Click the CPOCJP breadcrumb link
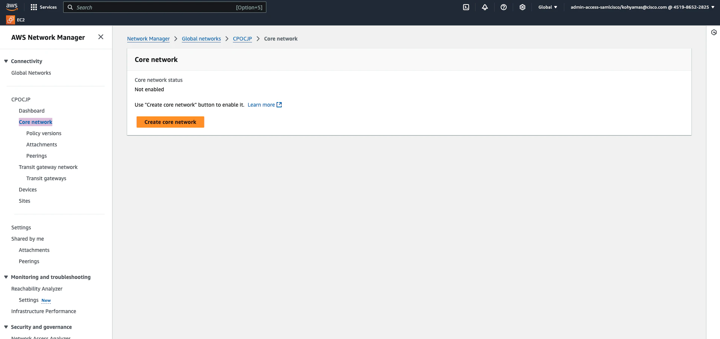720x339 pixels. (x=242, y=39)
